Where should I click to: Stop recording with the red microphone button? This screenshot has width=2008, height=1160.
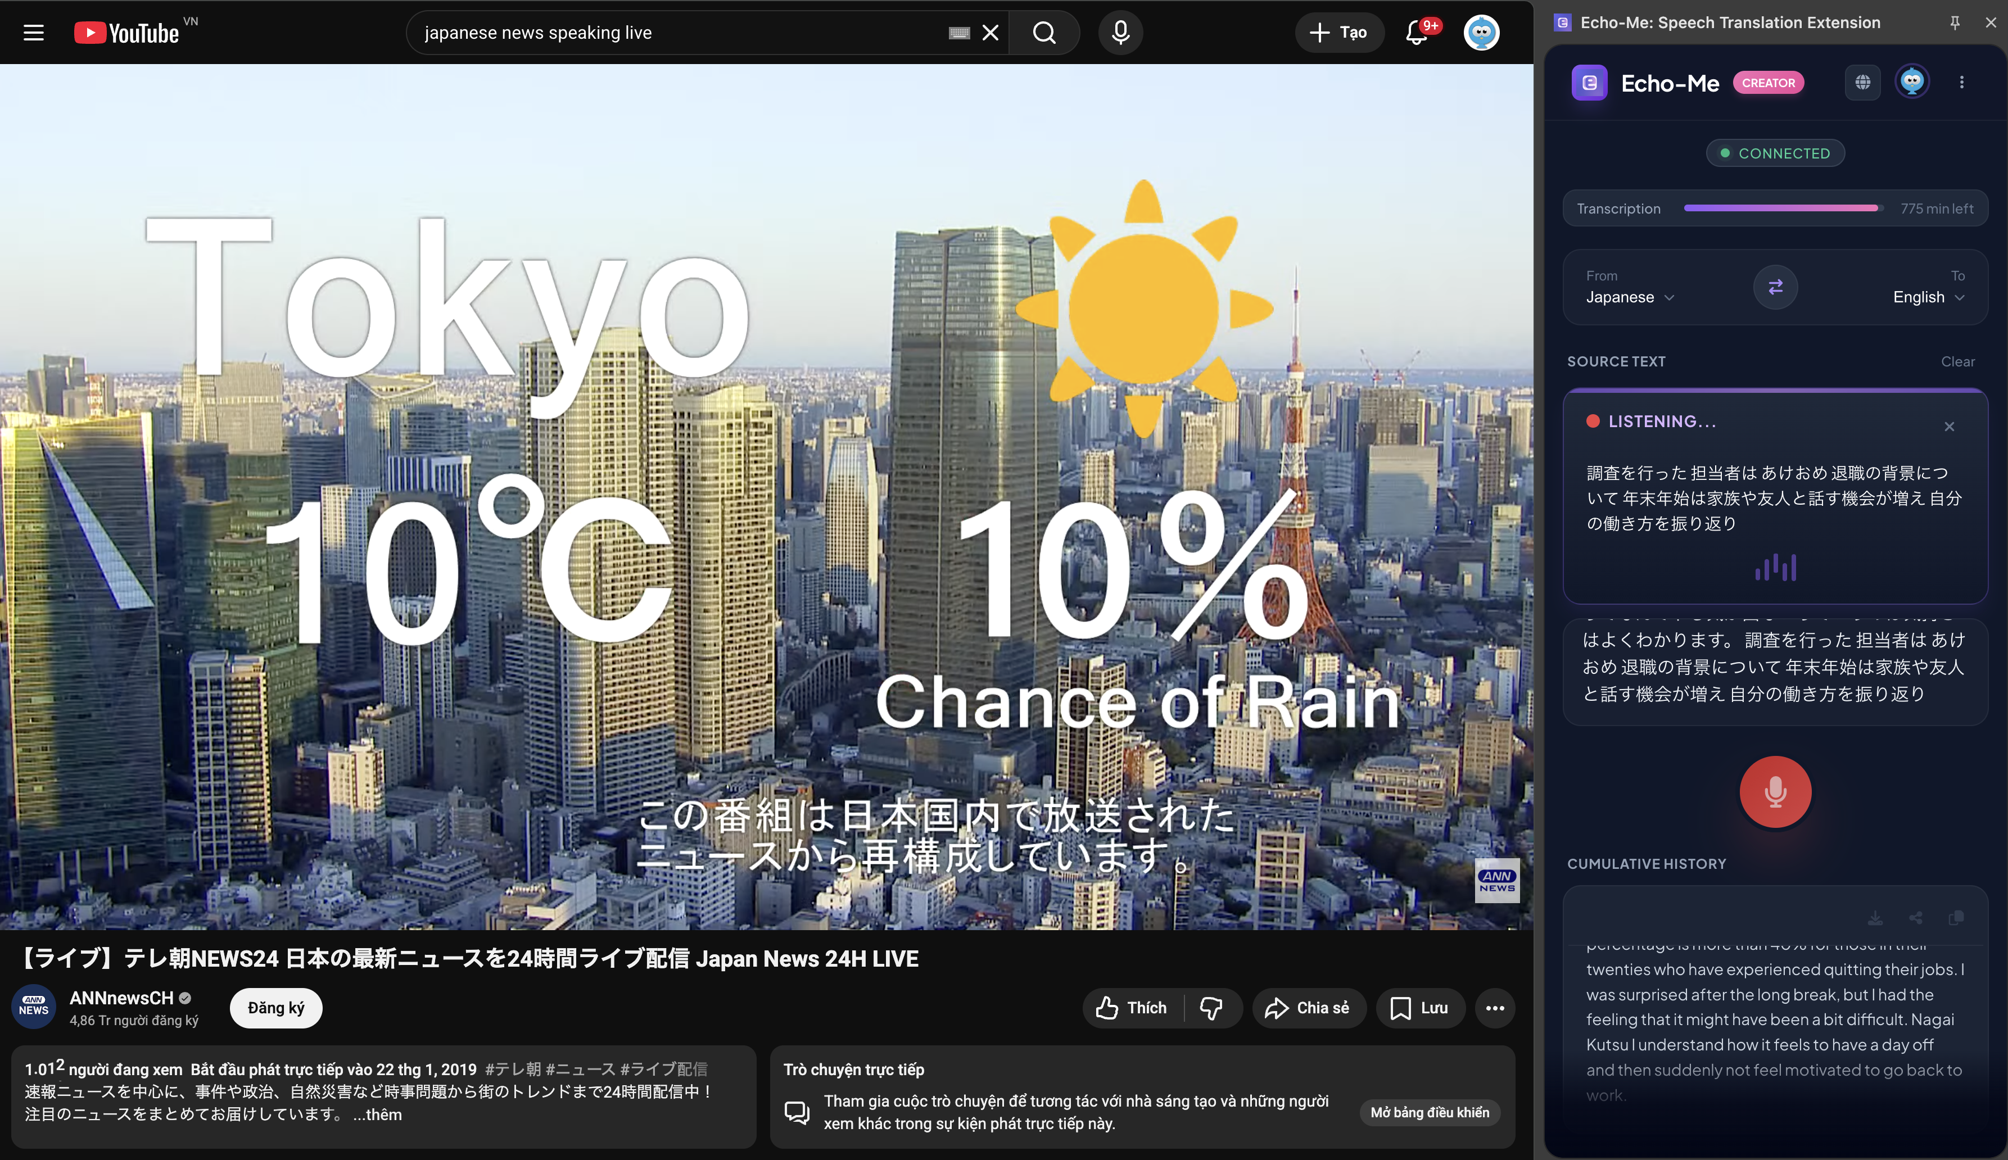(x=1775, y=791)
